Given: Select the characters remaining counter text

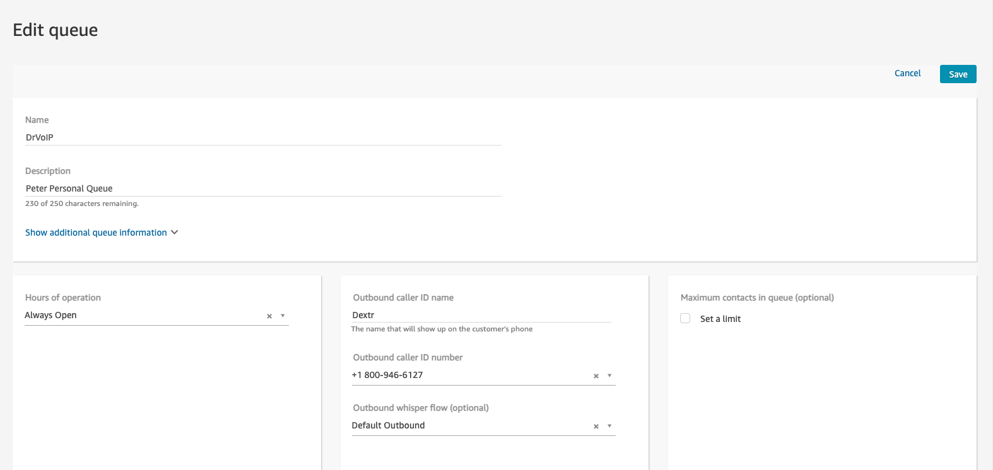Looking at the screenshot, I should (82, 203).
